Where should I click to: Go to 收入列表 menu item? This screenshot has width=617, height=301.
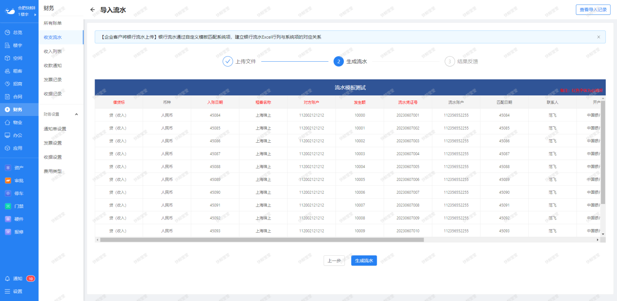[x=53, y=51]
